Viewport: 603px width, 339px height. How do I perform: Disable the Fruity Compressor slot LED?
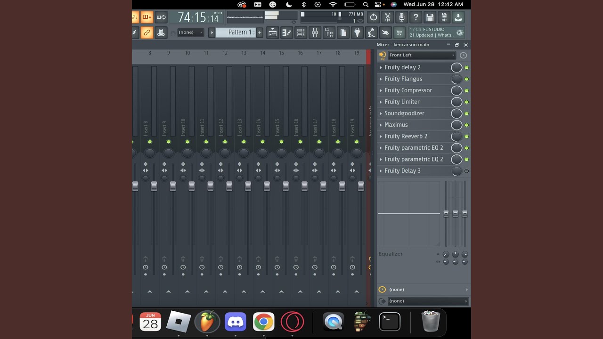click(466, 91)
